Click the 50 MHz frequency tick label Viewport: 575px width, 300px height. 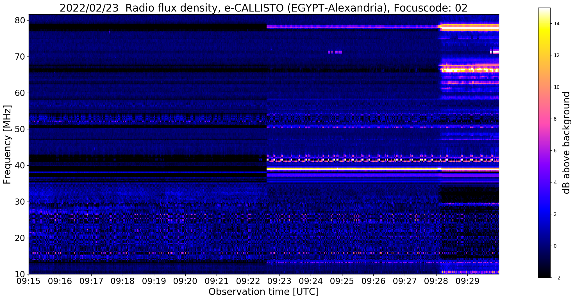click(20, 129)
